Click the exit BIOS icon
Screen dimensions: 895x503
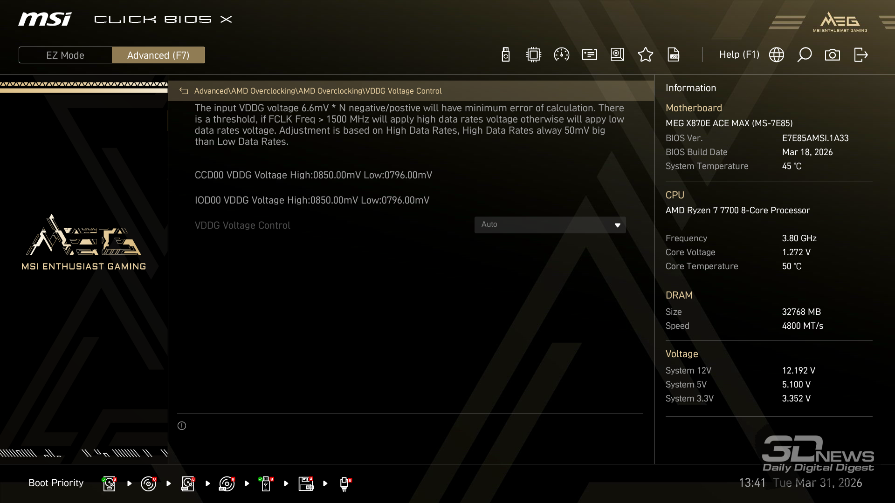pyautogui.click(x=861, y=55)
